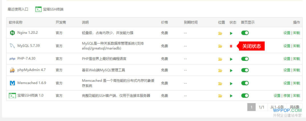This screenshot has height=121, width=306.
Task: Open the Nginx install folder location
Action: coord(220,33)
